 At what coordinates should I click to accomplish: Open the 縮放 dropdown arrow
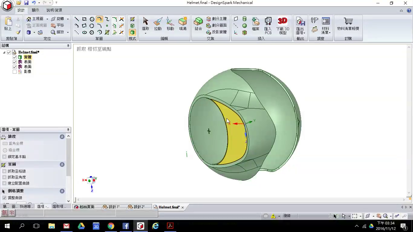click(68, 32)
